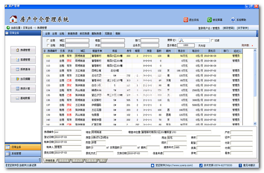Click the 日常业务 section icon at sidebar bottom

pyautogui.click(x=8, y=147)
